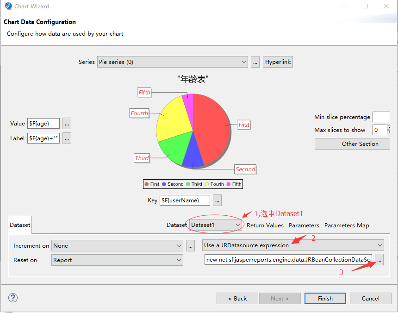
Task: Click the Chart Wizard title bar icon
Action: click(8, 6)
